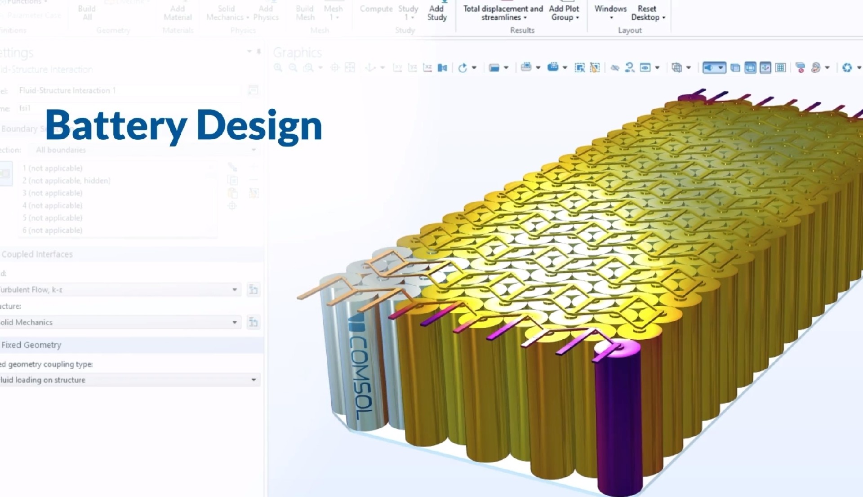Click the go-to-source icon beside Turbulent Flow

point(253,289)
